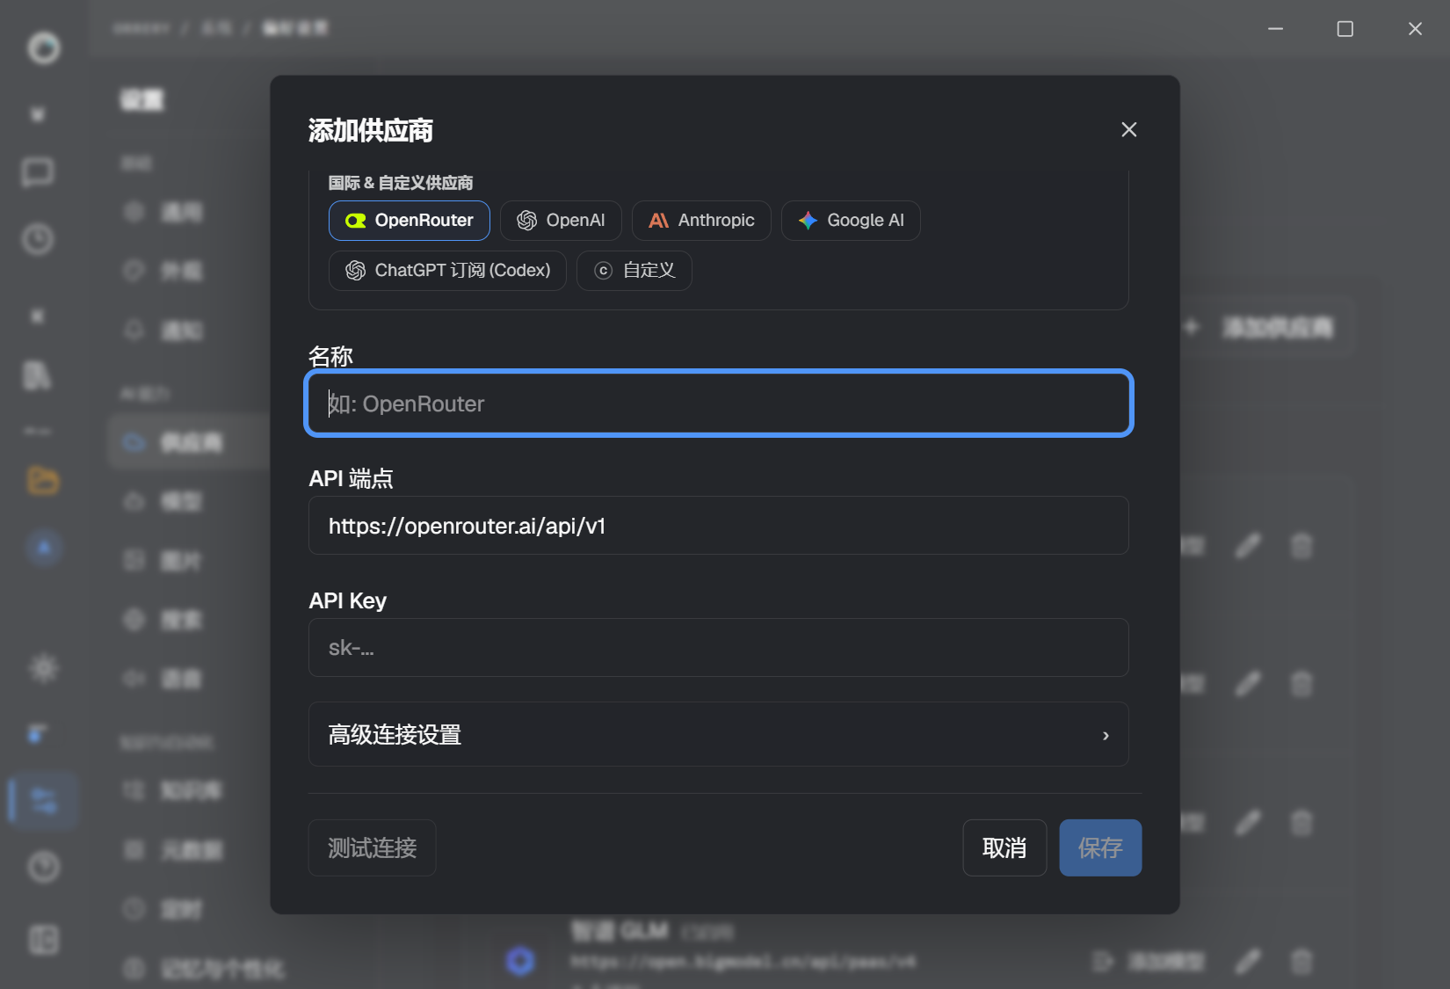Choose the Google AI provider chip
This screenshot has width=1450, height=989.
(x=851, y=221)
